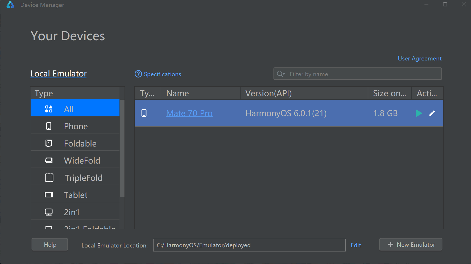Click the Help button
Image resolution: width=471 pixels, height=264 pixels.
(50, 245)
